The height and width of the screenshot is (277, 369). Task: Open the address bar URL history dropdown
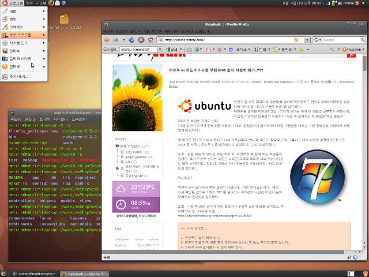307,40
